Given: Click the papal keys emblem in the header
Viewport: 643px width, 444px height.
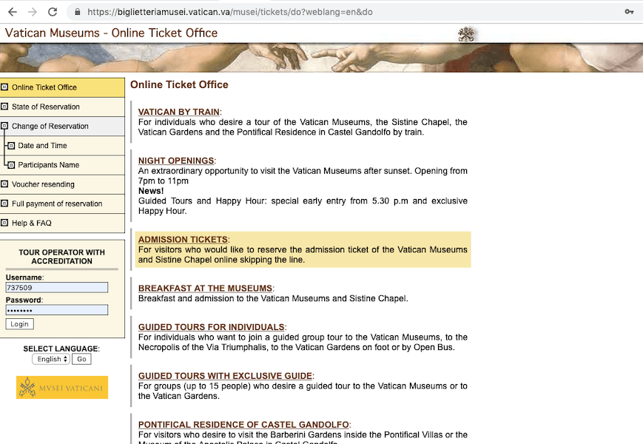Looking at the screenshot, I should pos(466,34).
